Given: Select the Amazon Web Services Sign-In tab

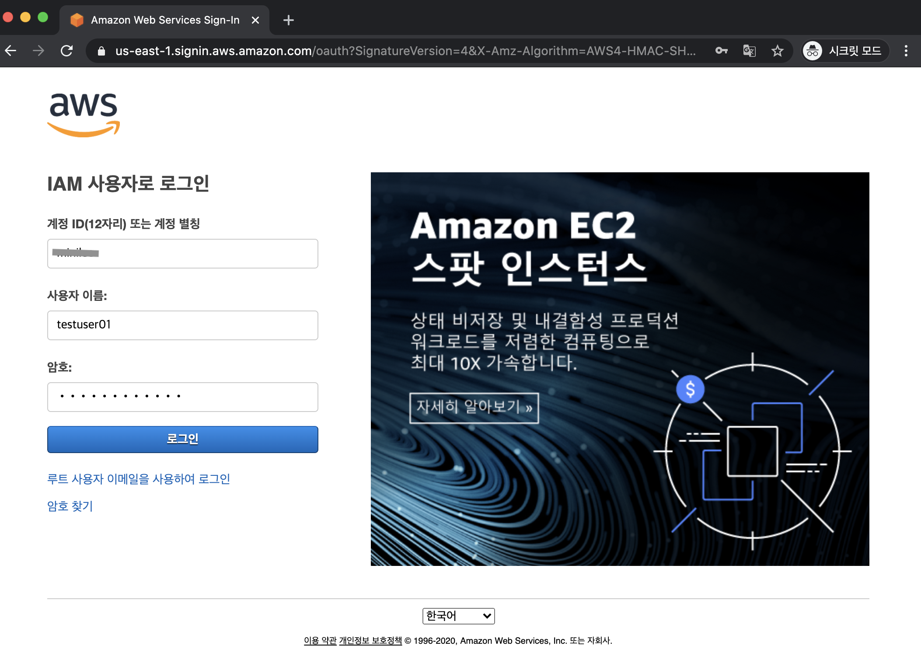Looking at the screenshot, I should click(164, 20).
